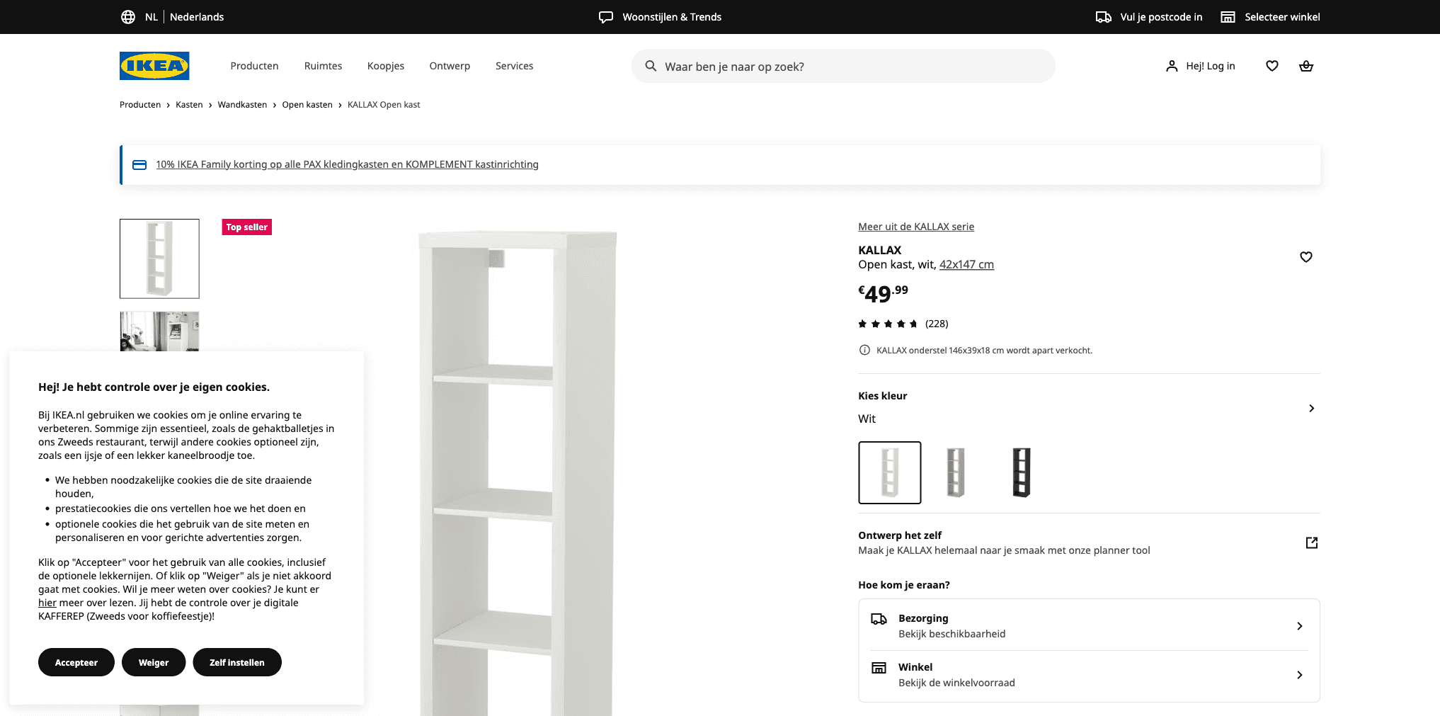This screenshot has height=716, width=1440.
Task: Open the Services menu
Action: (x=514, y=66)
